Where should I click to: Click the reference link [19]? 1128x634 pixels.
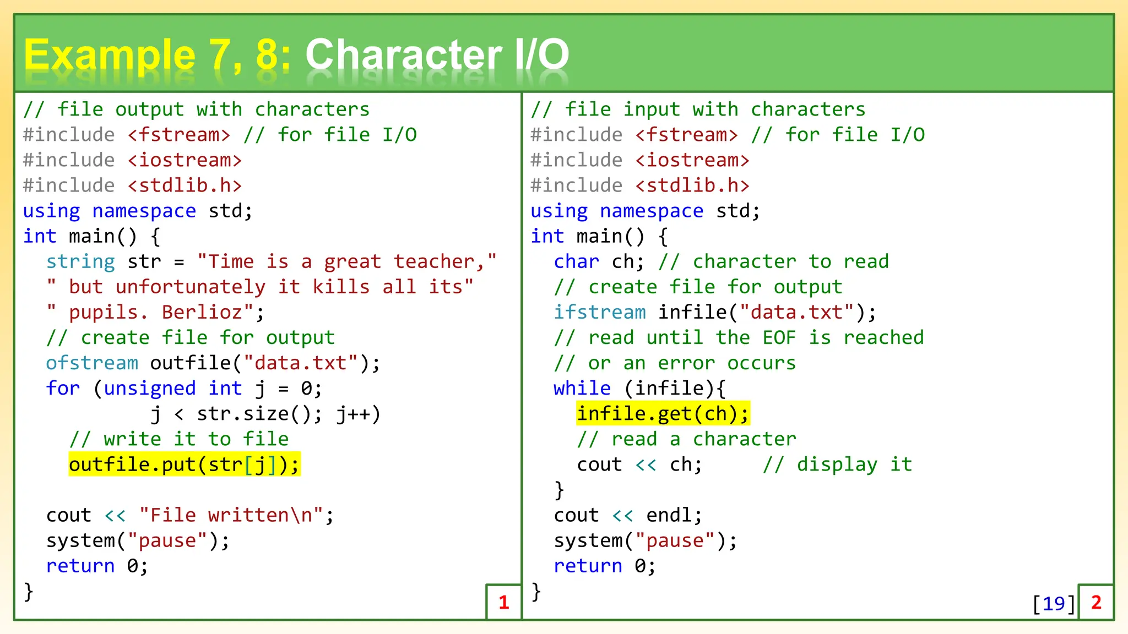pos(1054,603)
